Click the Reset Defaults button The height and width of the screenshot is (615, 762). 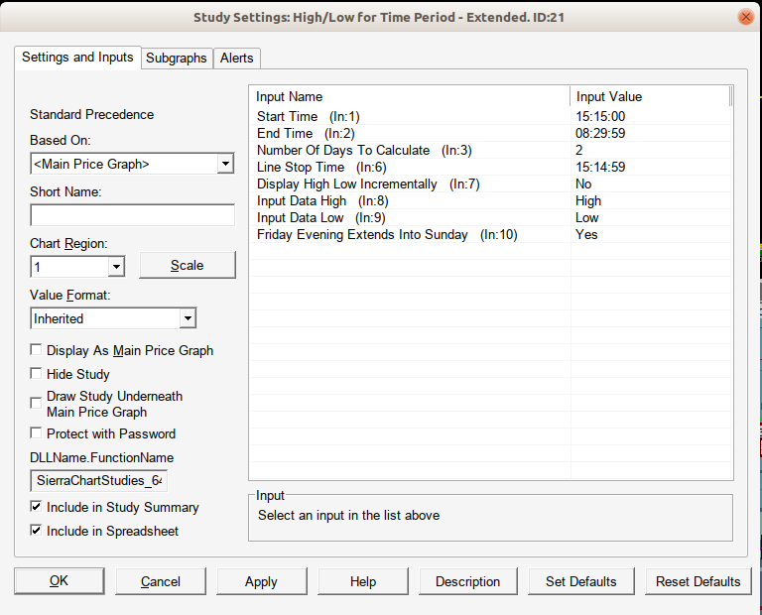coord(698,581)
